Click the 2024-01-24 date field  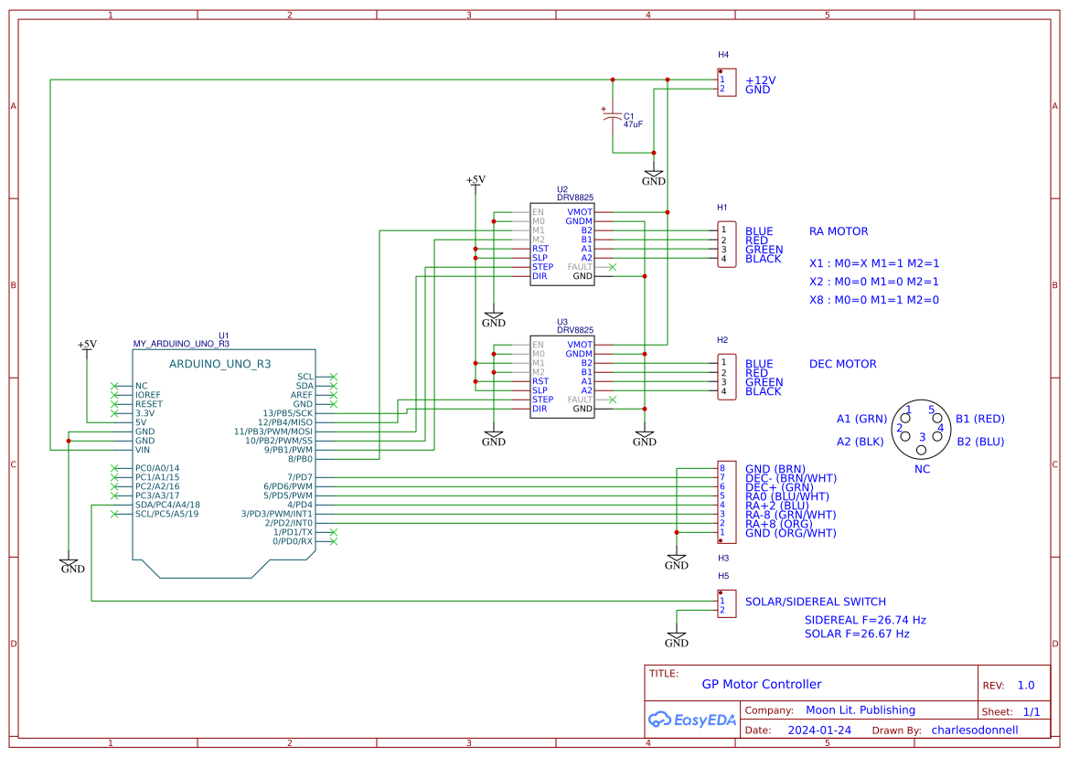(819, 730)
